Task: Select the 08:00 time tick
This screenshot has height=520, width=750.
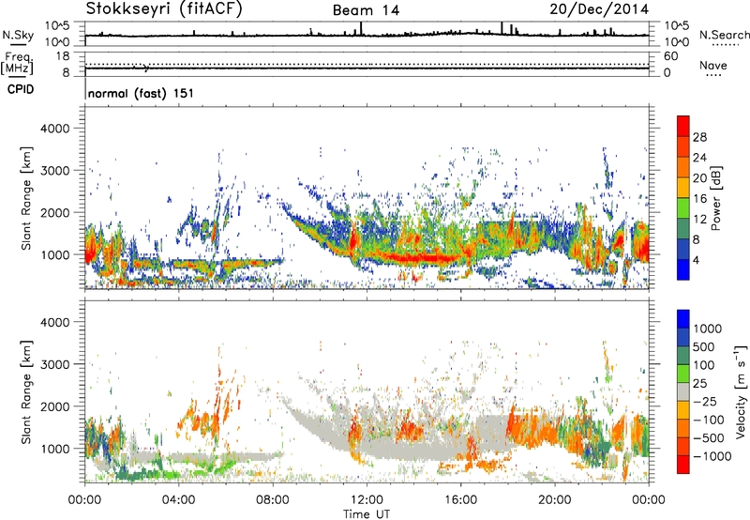Action: 273,500
